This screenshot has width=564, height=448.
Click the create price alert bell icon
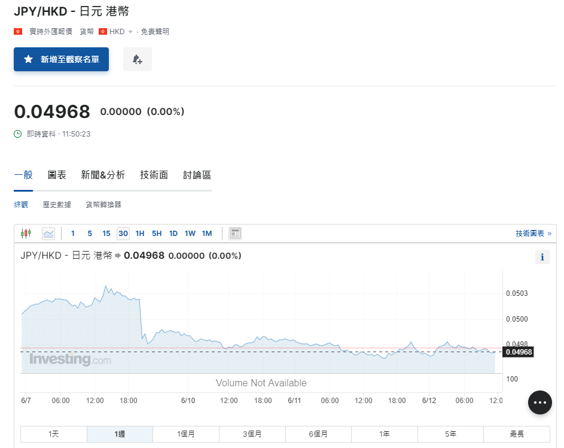pos(137,59)
